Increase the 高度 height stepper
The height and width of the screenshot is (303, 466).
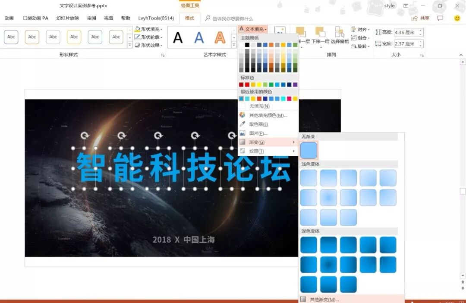click(x=421, y=31)
